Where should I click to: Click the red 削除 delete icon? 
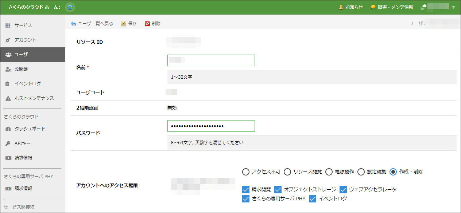[147, 24]
